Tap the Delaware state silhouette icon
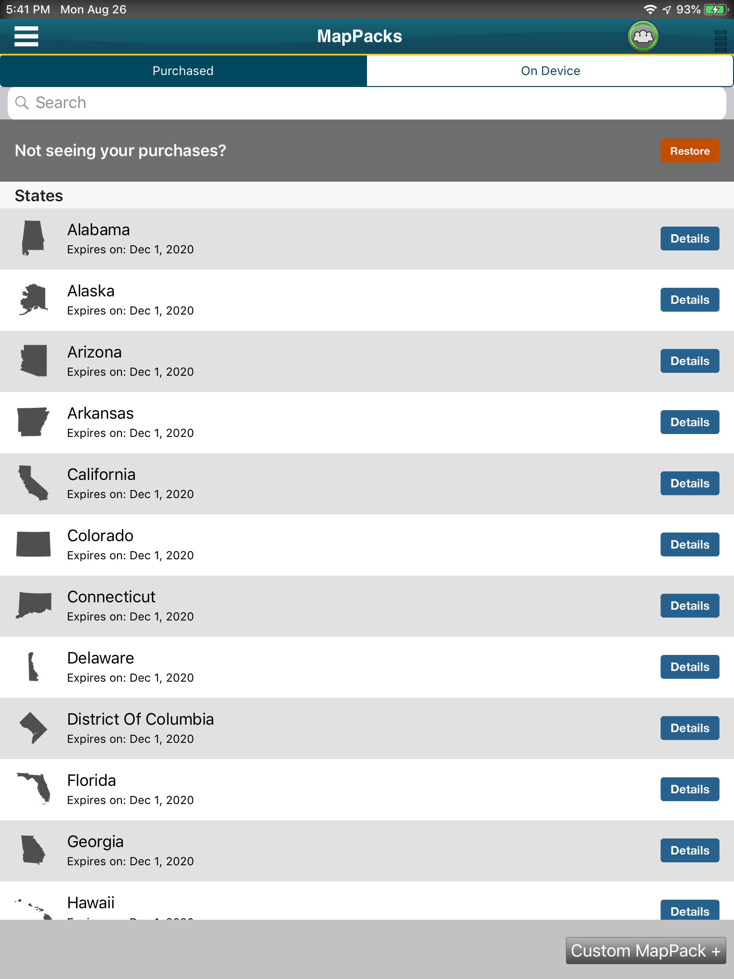 pos(33,666)
